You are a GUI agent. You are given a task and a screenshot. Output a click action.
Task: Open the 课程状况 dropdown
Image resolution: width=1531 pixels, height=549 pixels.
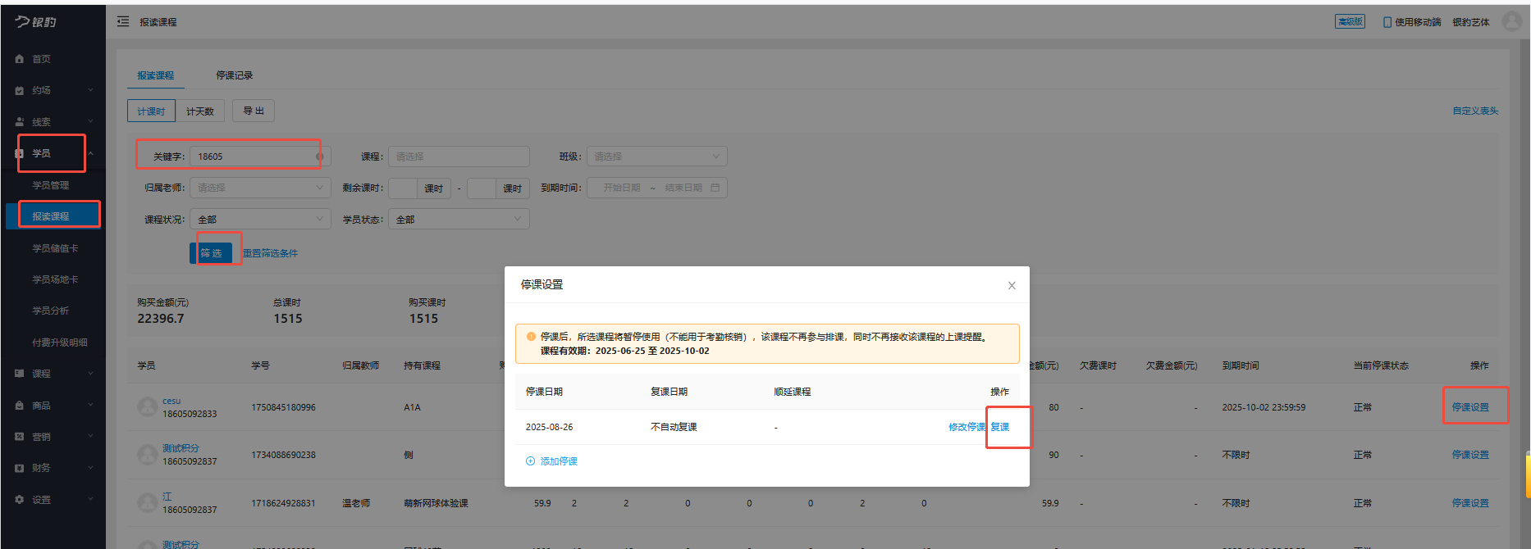pos(260,220)
